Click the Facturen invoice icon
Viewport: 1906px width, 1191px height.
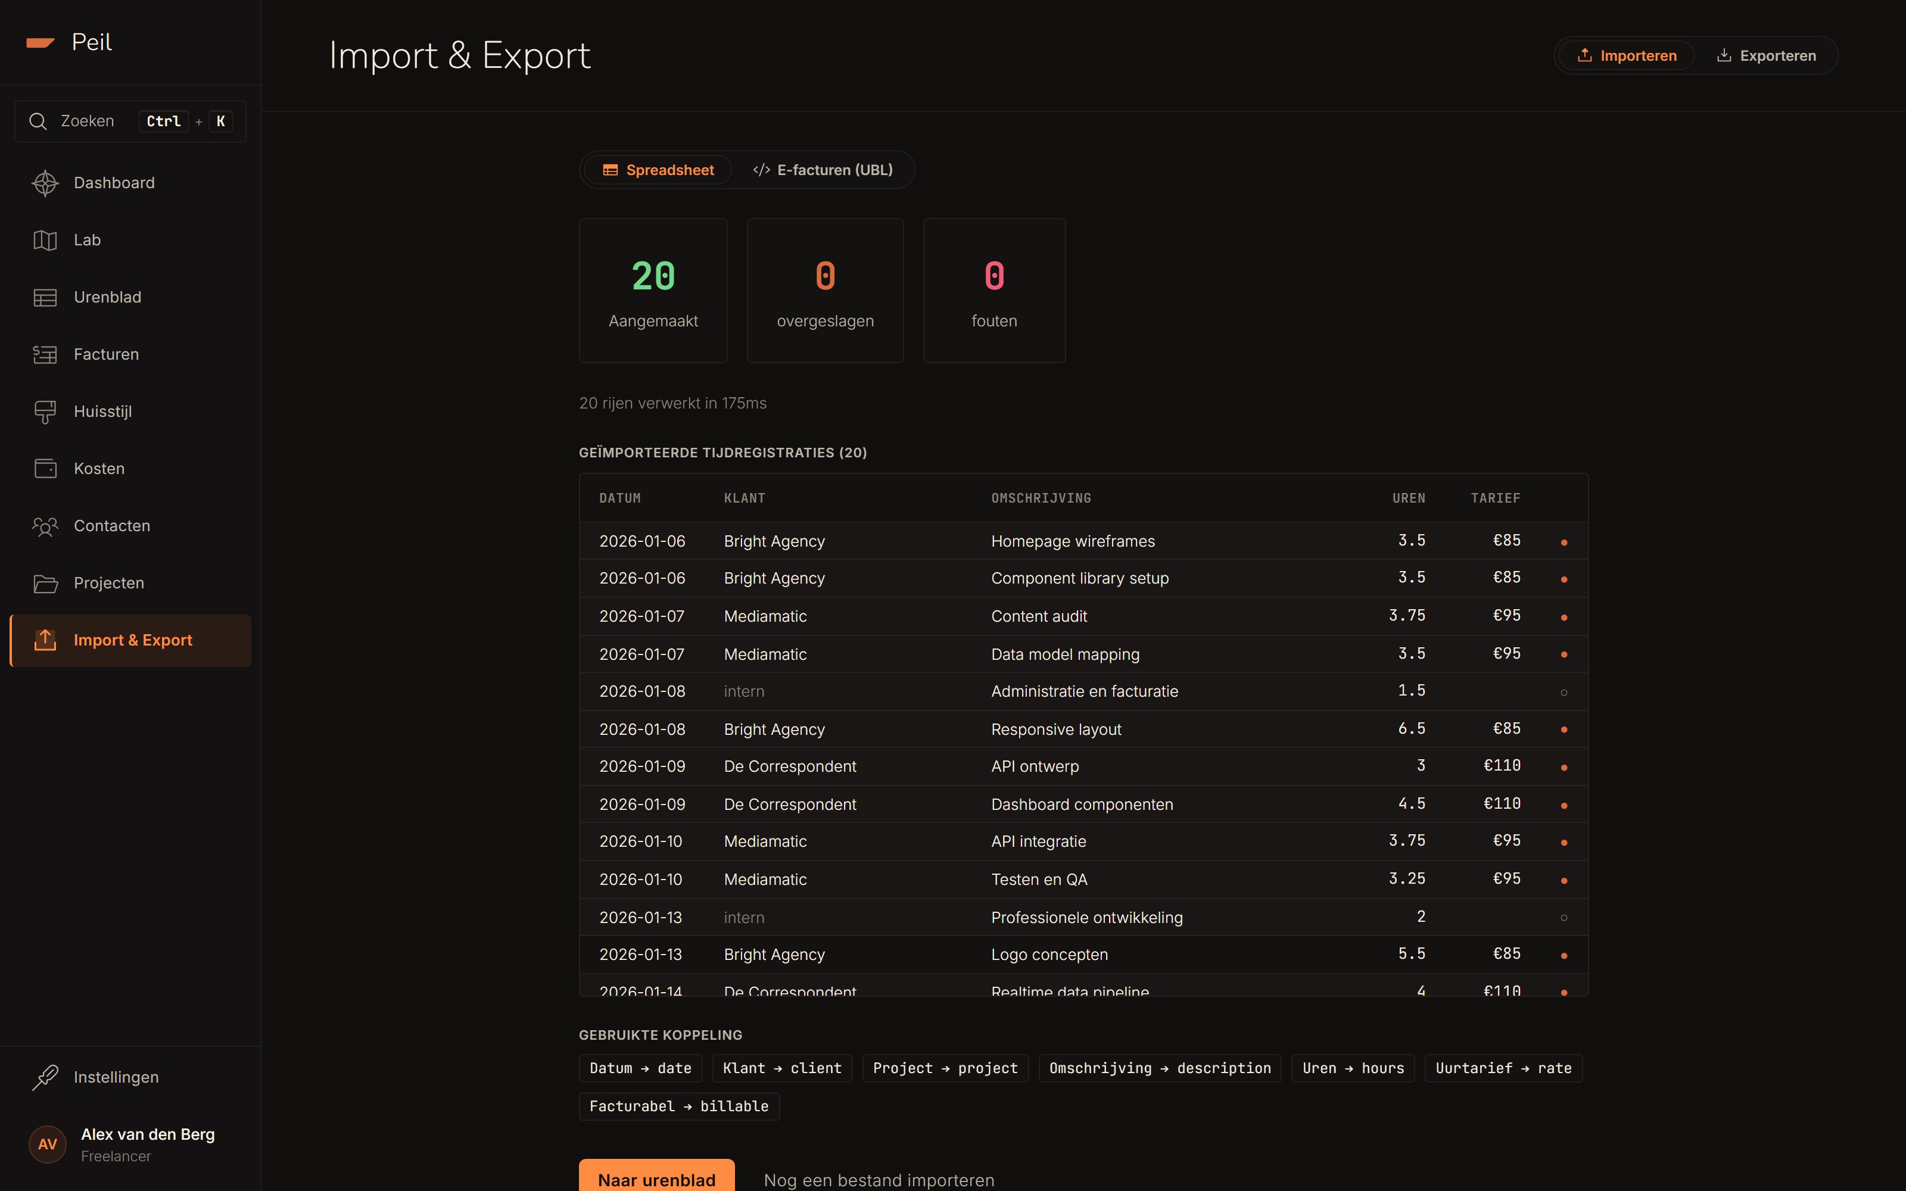(x=45, y=354)
